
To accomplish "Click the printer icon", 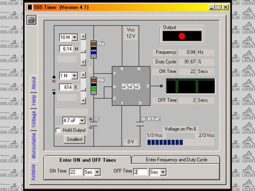I will point(32,20).
